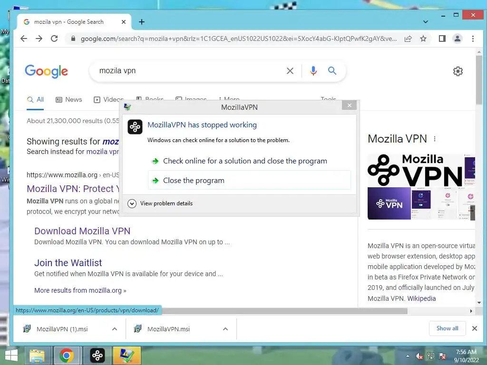This screenshot has height=365, width=487.
Task: Click Show all downloads
Action: (x=447, y=328)
